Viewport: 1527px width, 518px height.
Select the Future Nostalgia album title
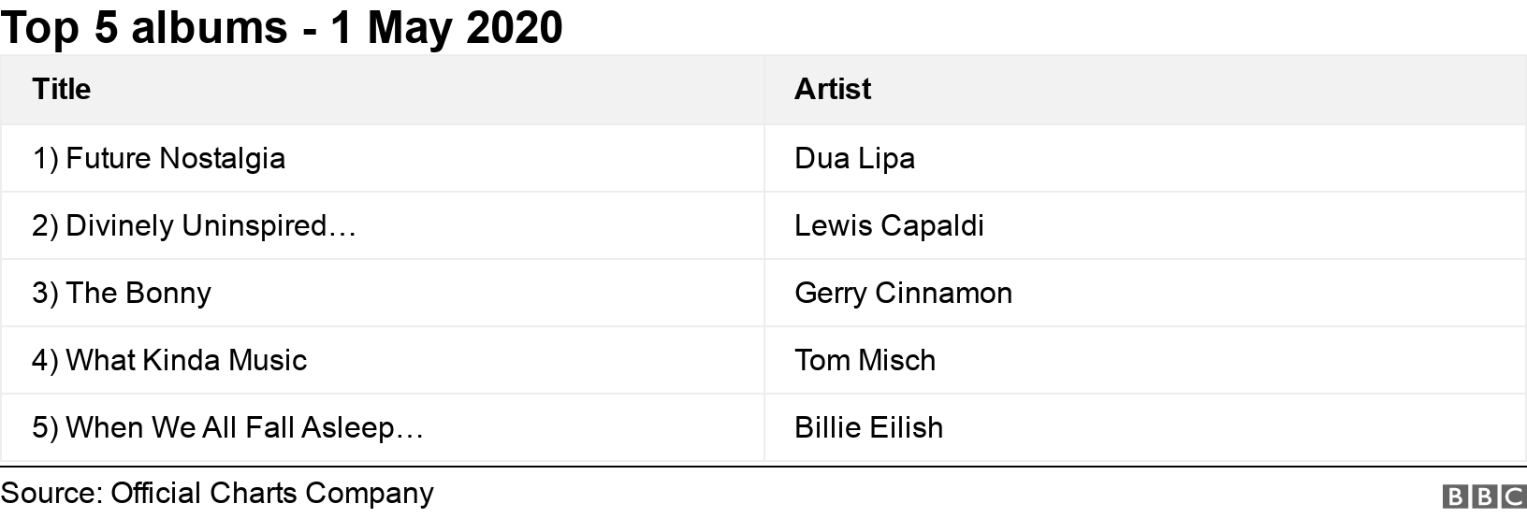pos(175,158)
